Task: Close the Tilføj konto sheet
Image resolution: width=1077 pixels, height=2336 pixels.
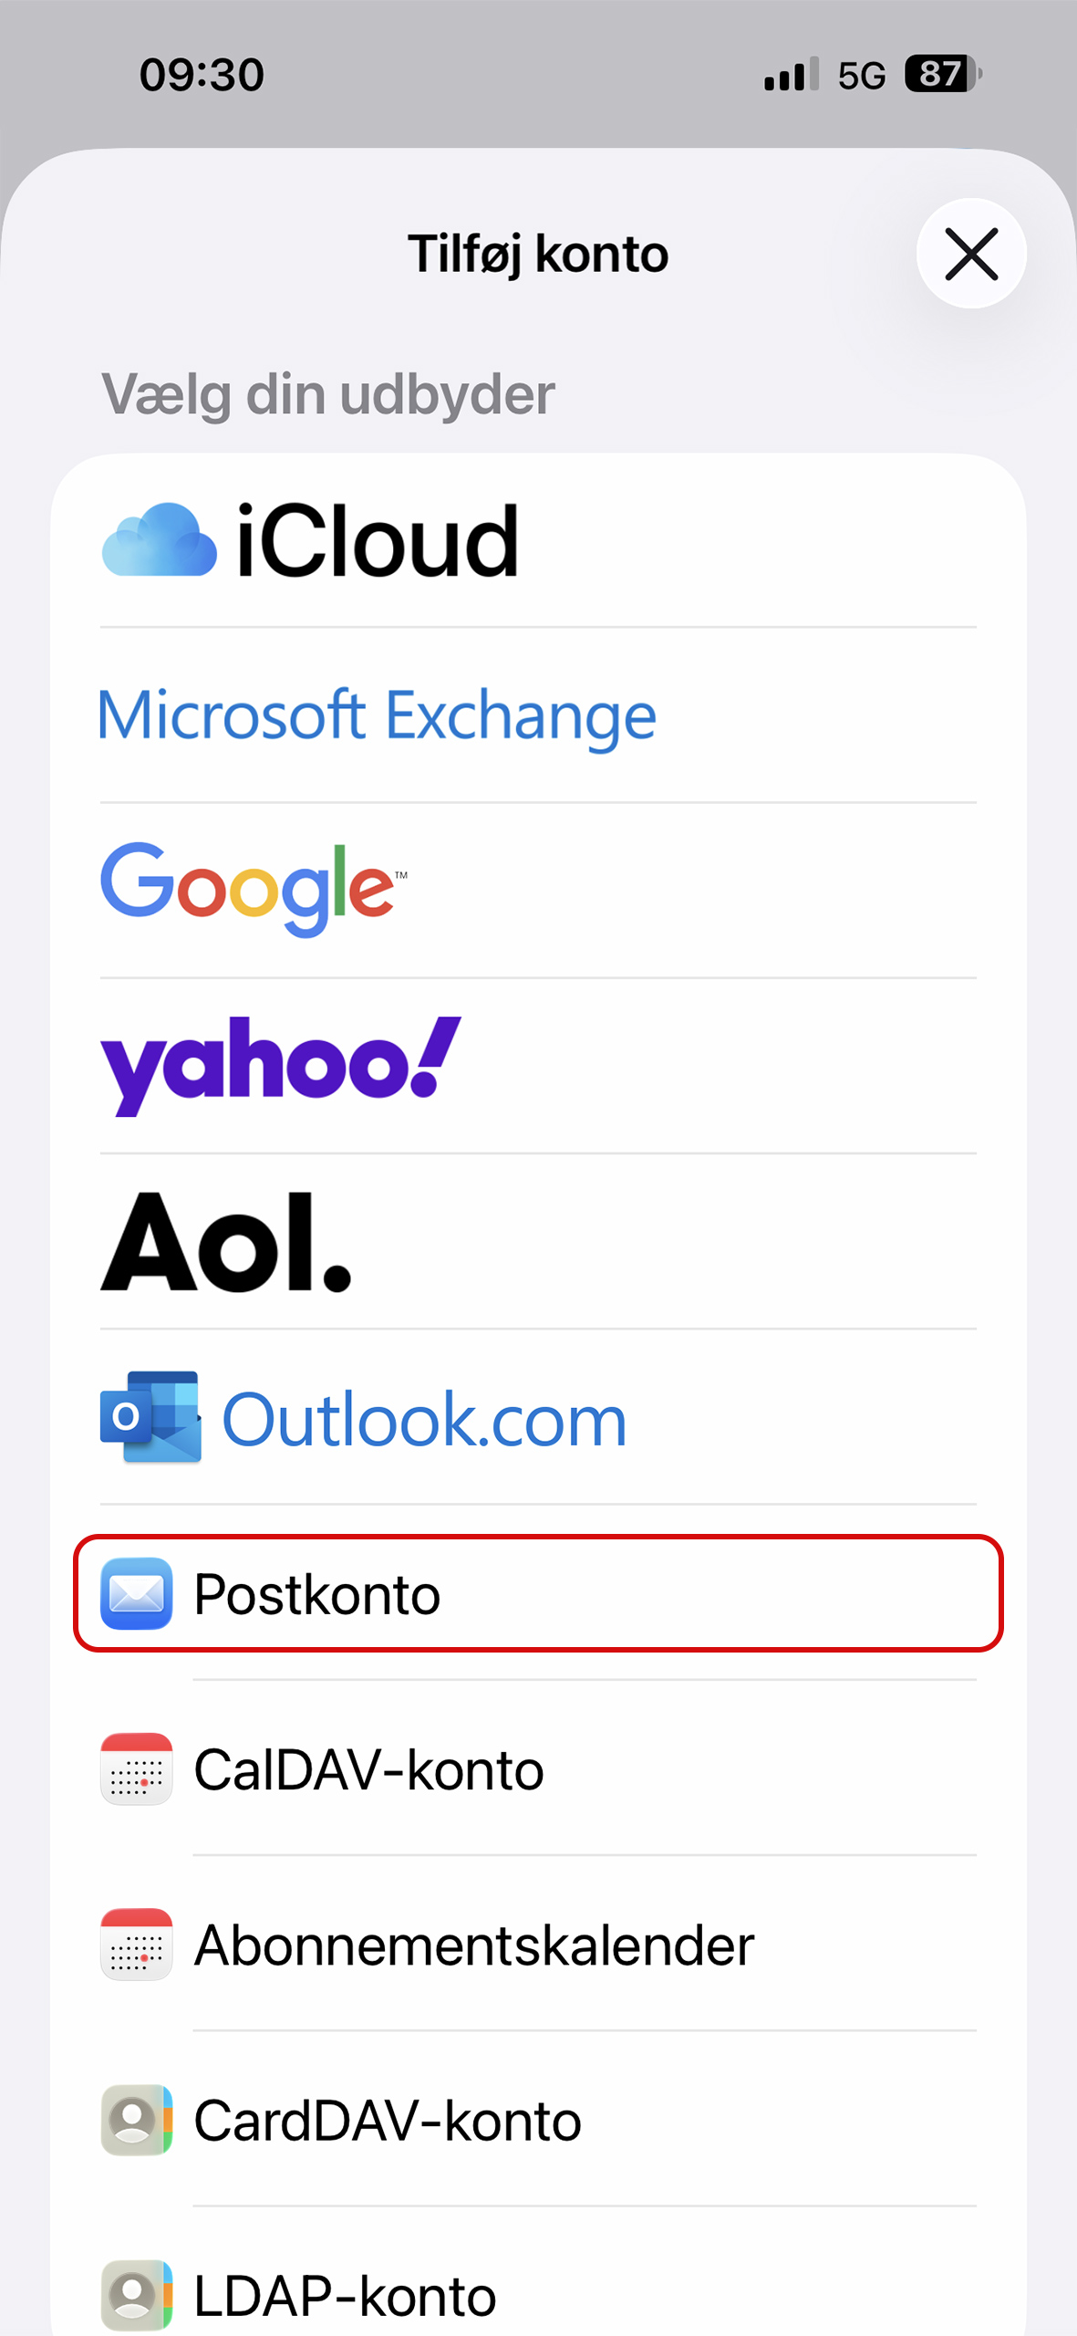Action: [971, 254]
